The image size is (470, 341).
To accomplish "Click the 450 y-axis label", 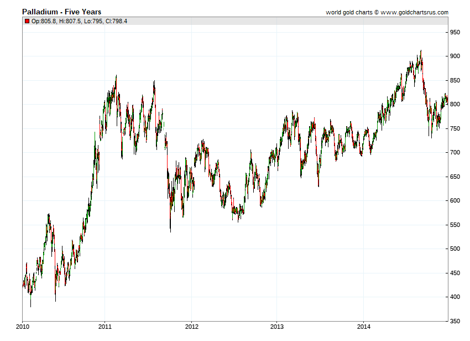I will tap(455, 273).
